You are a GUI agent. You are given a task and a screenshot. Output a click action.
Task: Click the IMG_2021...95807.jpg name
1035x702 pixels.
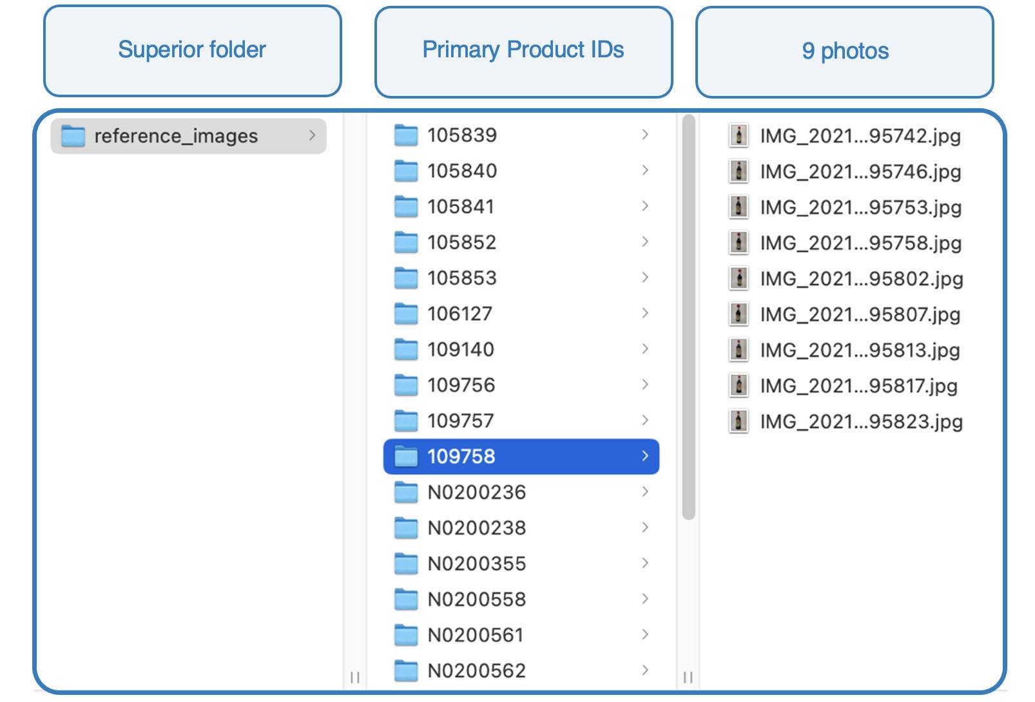(x=860, y=314)
